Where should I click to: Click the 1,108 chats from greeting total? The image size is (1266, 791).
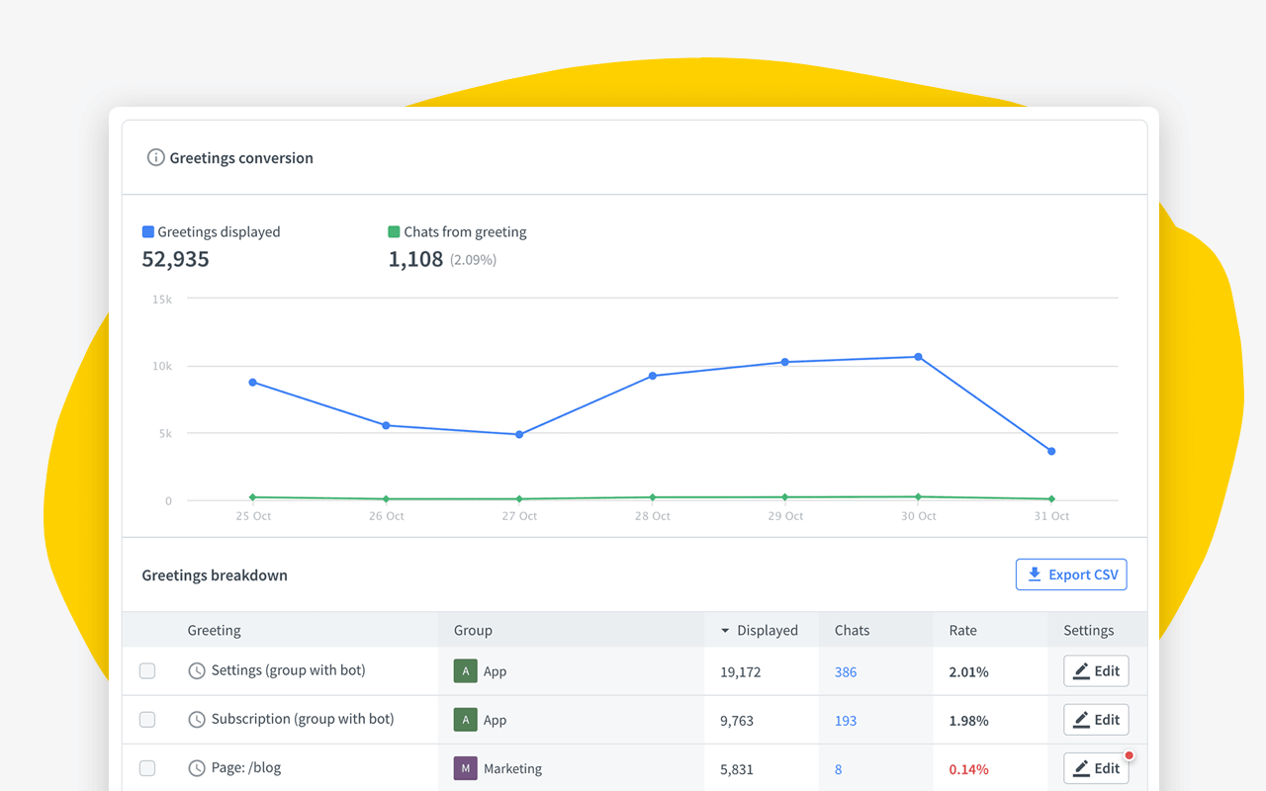(x=415, y=259)
